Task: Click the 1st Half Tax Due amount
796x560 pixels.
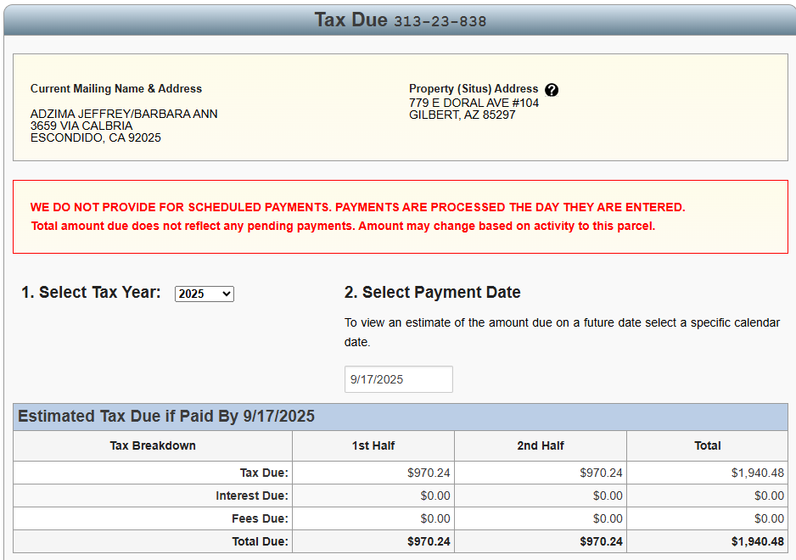Action: (x=429, y=473)
